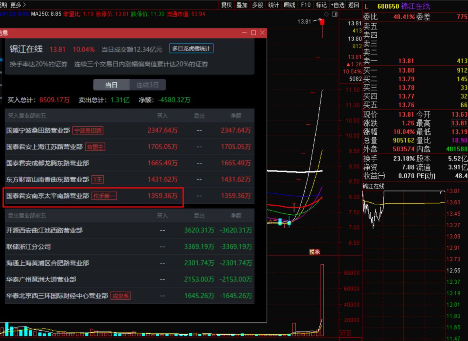
Task: Click the diamond icon above the K-line chart
Action: [326, 14]
